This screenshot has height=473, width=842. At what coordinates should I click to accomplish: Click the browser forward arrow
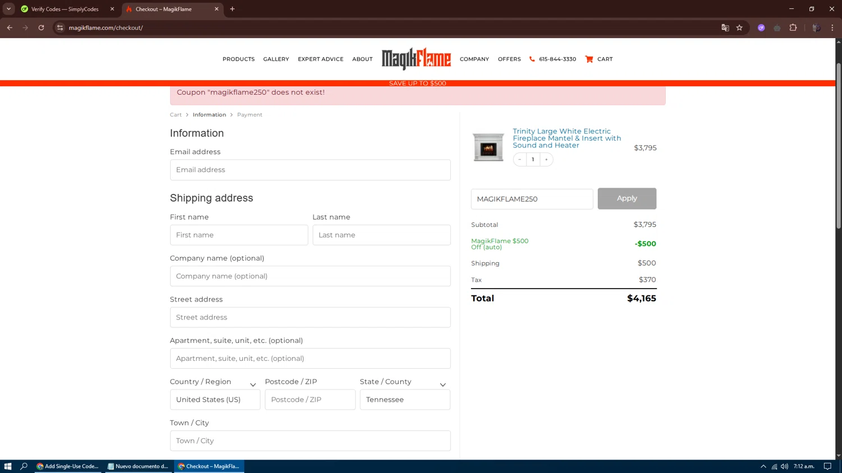25,27
